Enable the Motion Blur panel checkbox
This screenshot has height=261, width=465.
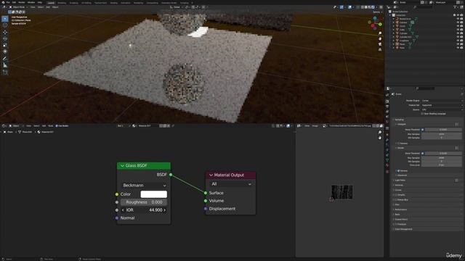[x=395, y=200]
